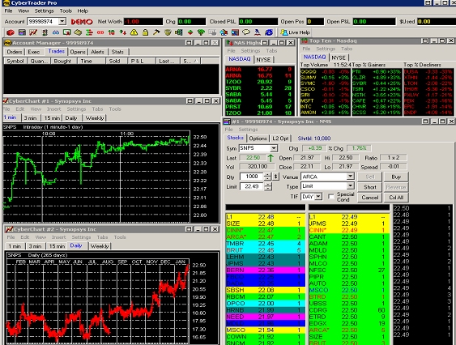Click the cash money toolbar icon
This screenshot has width=456, height=345.
tap(78, 32)
